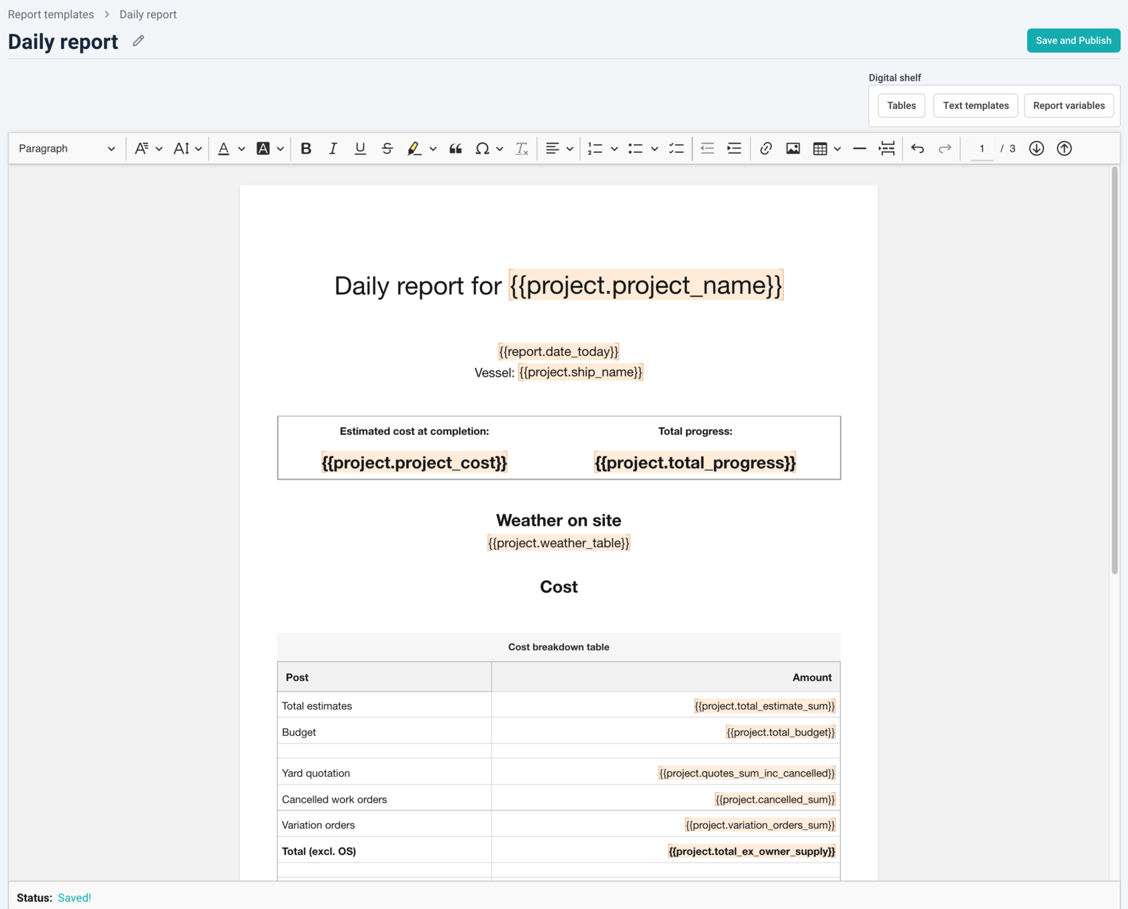Toggle bold formatting
This screenshot has width=1128, height=909.
click(x=305, y=148)
